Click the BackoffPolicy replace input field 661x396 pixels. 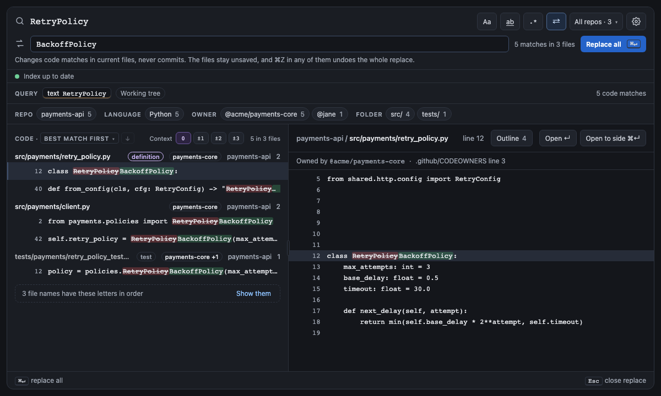(269, 44)
